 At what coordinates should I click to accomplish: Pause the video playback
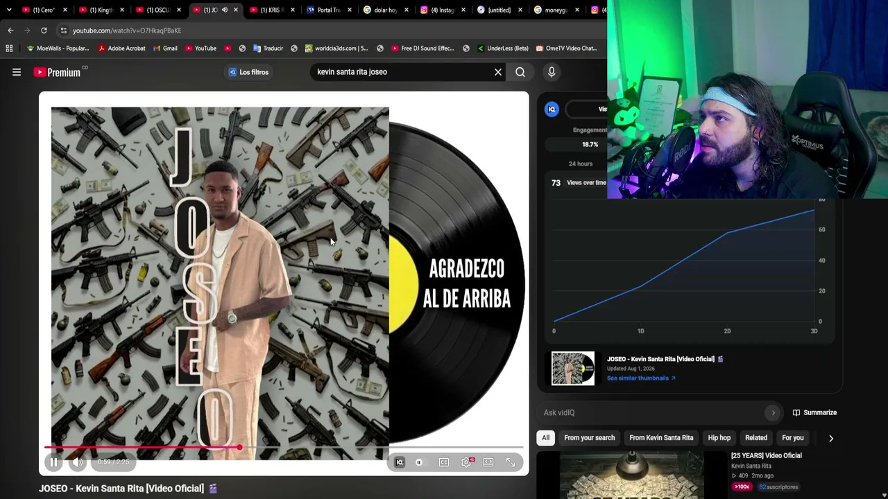tap(53, 462)
